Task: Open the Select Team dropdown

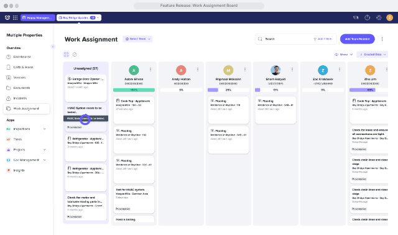Action: click(x=137, y=39)
